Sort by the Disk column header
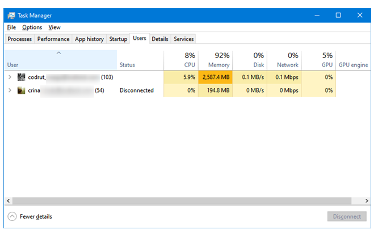 250,60
